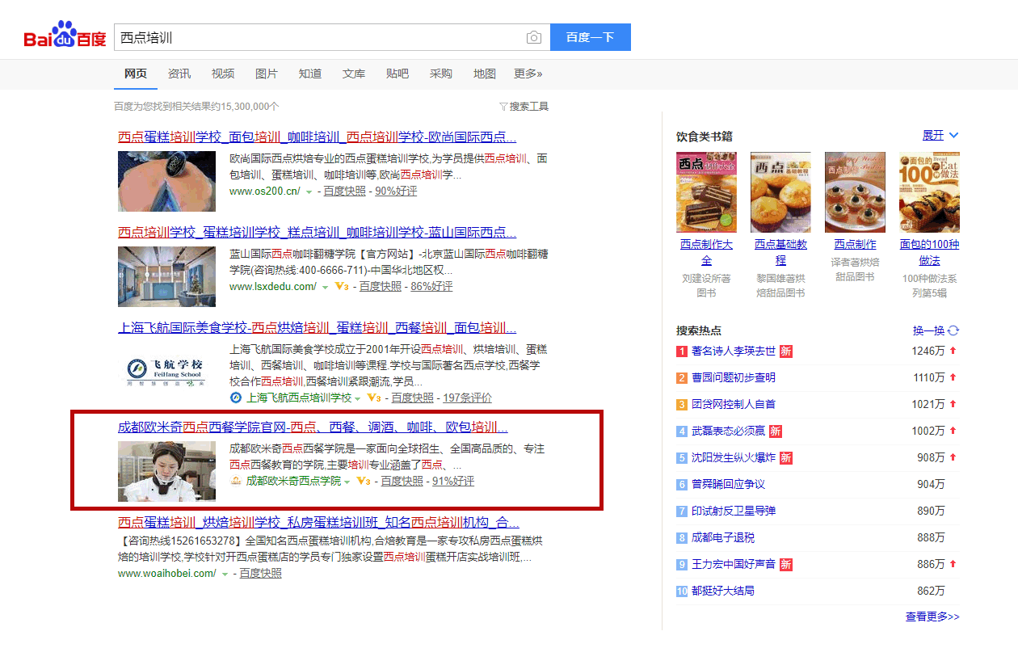Screen dimensions: 1018x665
Task: Click the 新 badge beside 王力宏中国好声音
Action: [785, 564]
